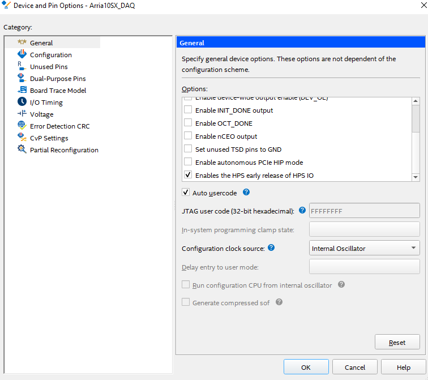Click the I/O Timing clock icon
This screenshot has height=380, width=428.
(x=22, y=102)
